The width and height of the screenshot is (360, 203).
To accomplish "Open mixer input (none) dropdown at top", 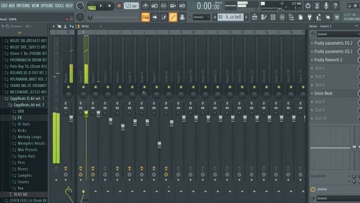I will click(338, 34).
